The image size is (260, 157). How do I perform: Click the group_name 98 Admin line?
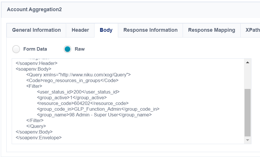tap(94, 115)
